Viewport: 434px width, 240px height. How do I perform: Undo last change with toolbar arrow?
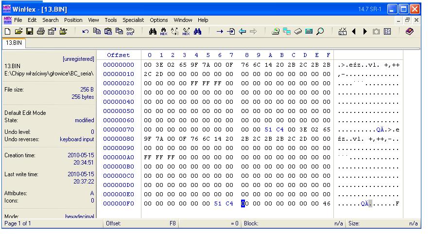[85, 31]
